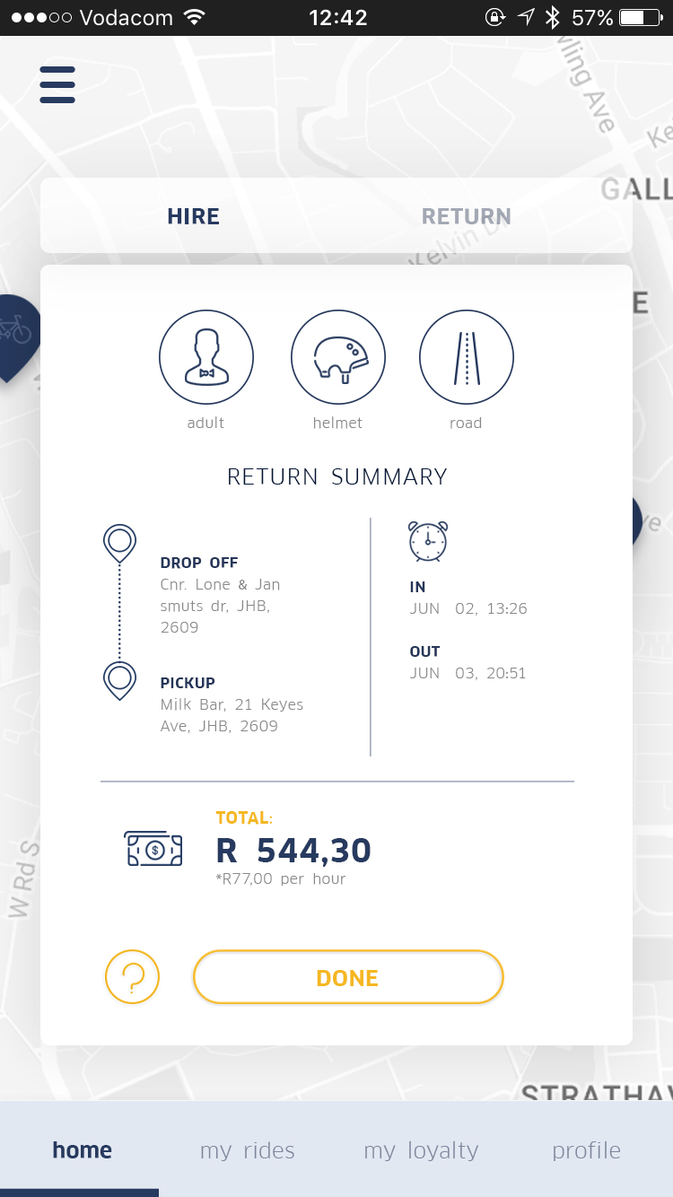
Task: Open the profile tab
Action: [x=587, y=1150]
